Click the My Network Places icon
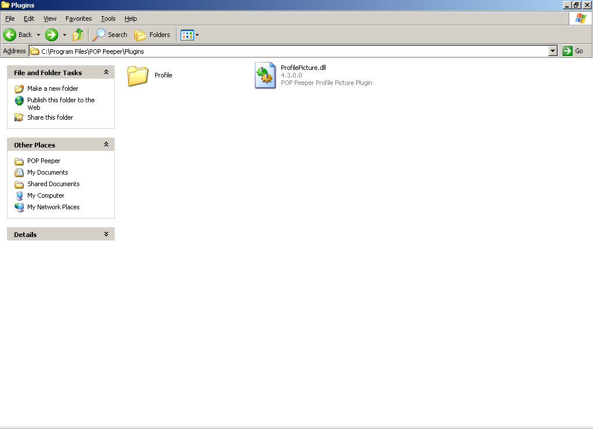Screen dimensions: 593x429 [x=19, y=208]
